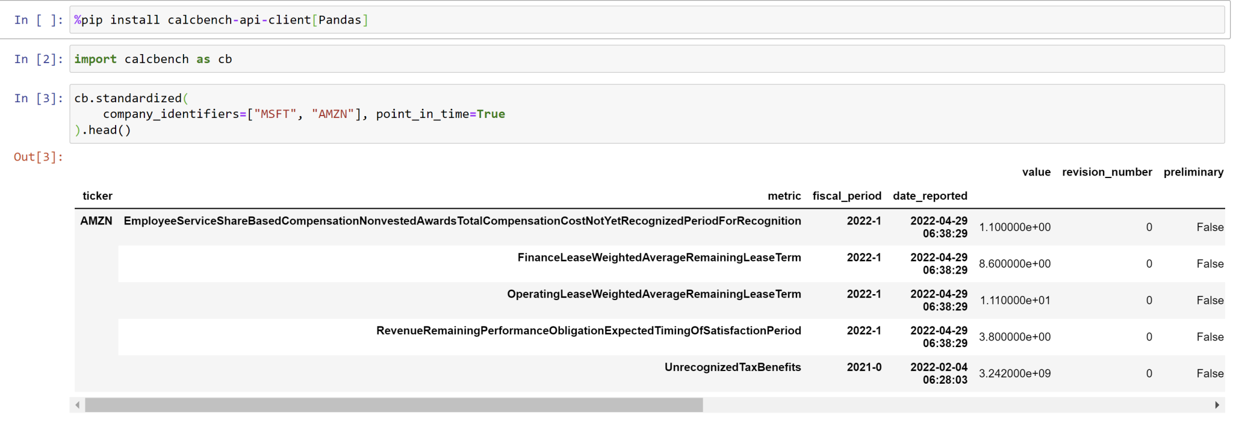Click the fiscal_period column header

click(846, 196)
